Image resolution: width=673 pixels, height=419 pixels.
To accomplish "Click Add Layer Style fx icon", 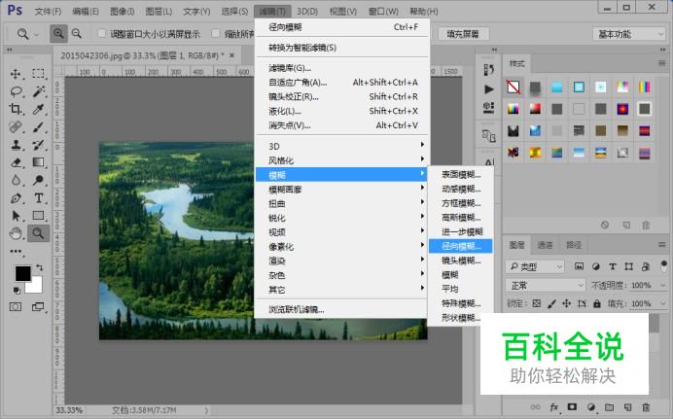I will click(554, 407).
